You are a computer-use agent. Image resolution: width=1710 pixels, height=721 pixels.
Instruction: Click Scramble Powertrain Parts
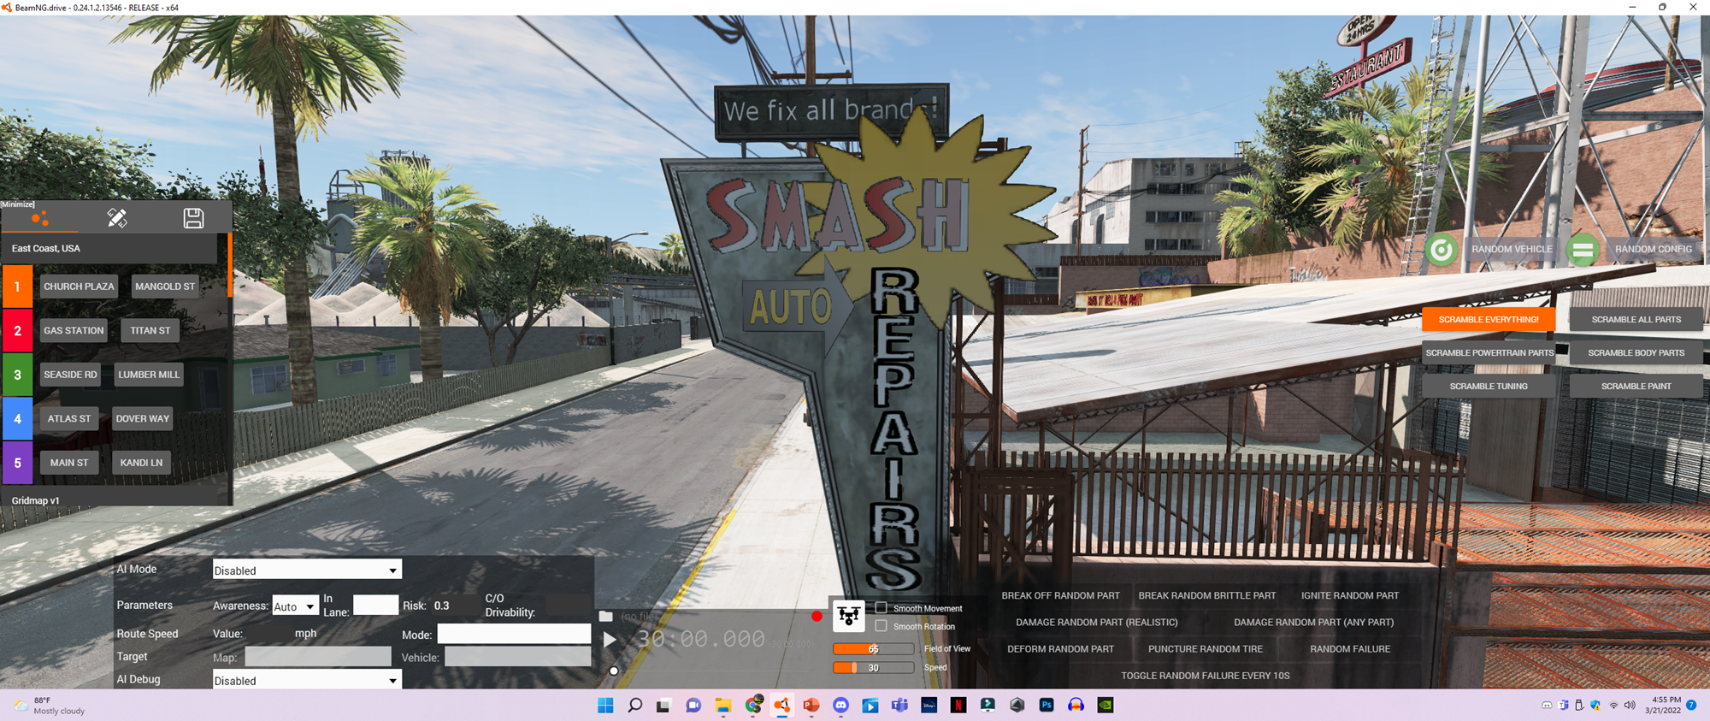(x=1489, y=352)
